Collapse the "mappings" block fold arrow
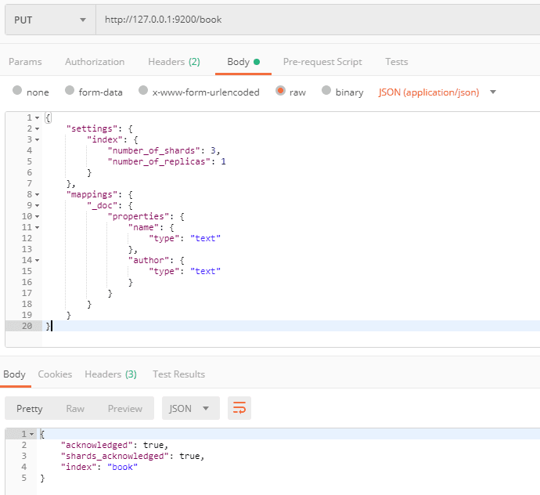The image size is (540, 495). [38, 195]
